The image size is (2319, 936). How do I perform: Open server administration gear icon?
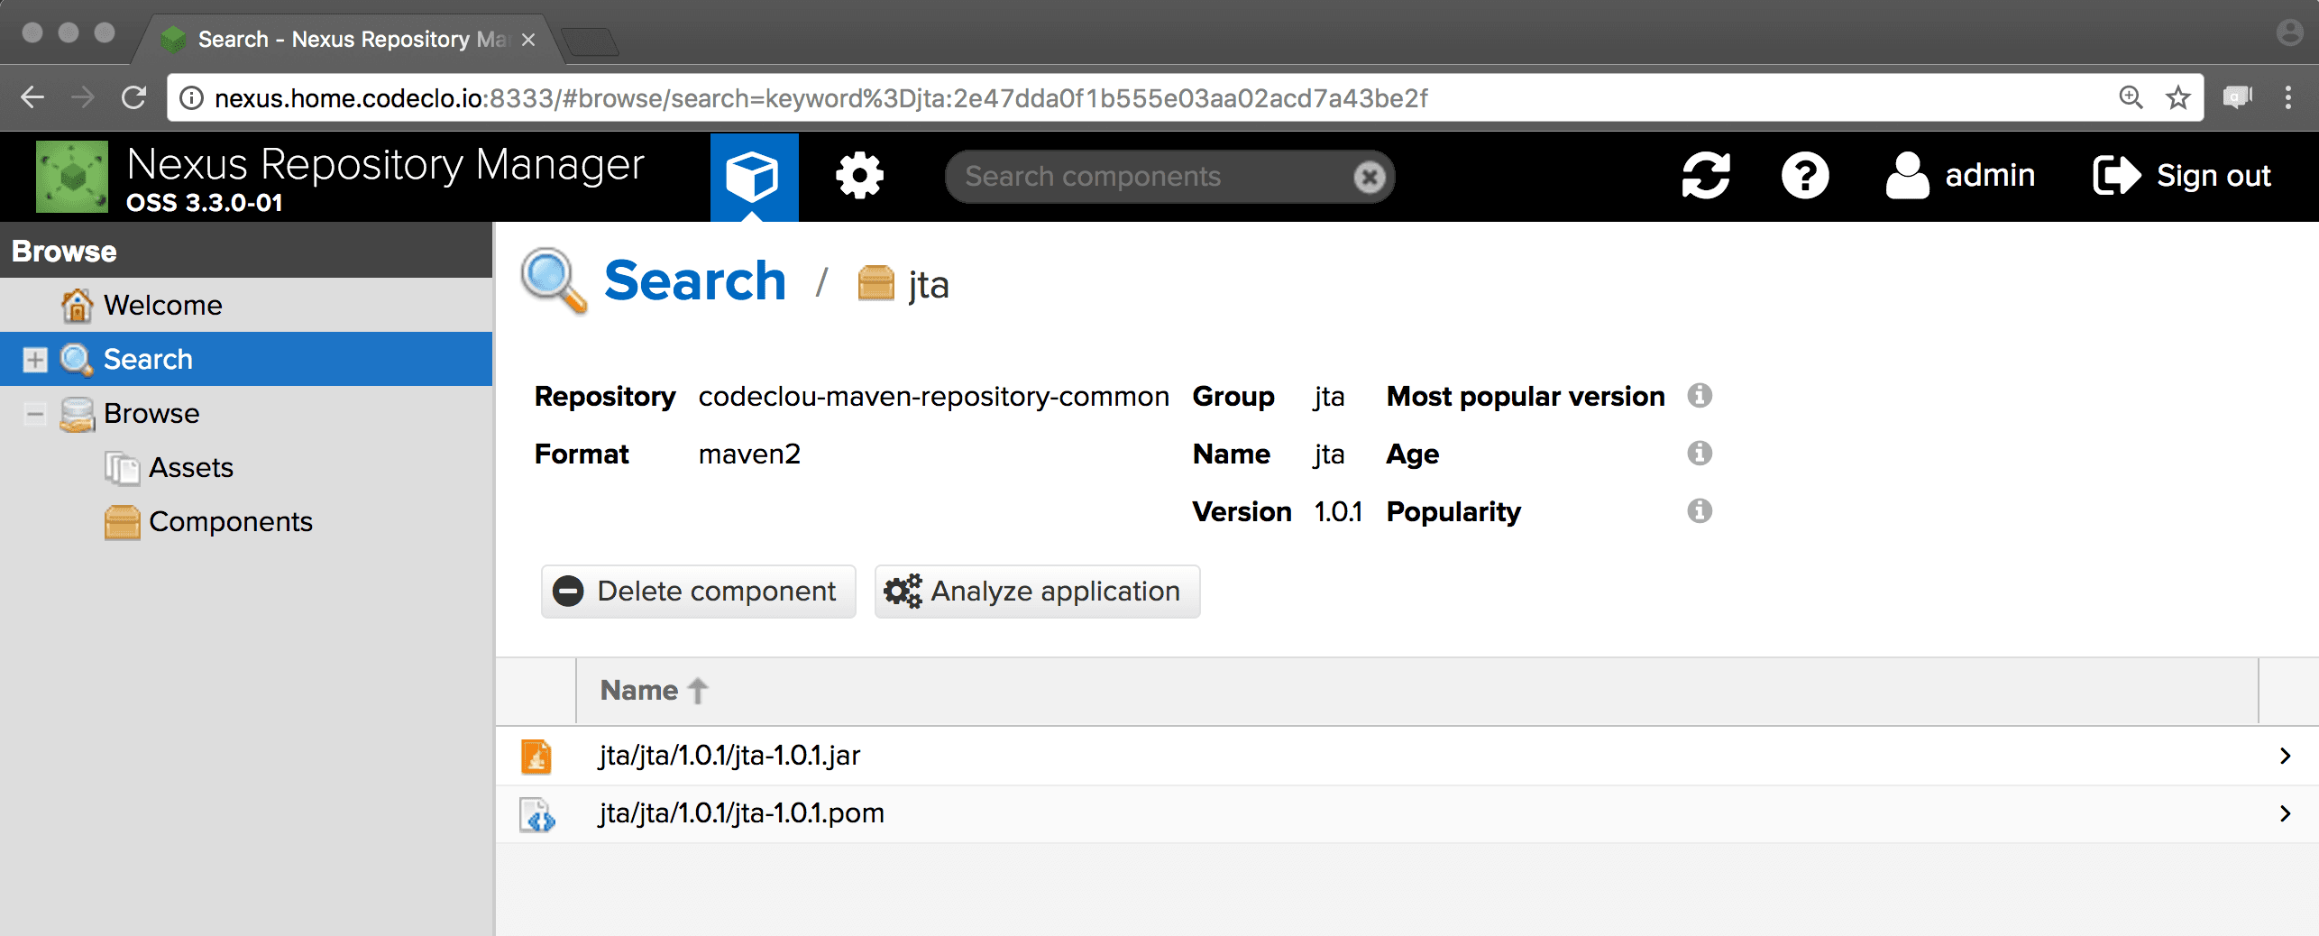[x=859, y=176]
